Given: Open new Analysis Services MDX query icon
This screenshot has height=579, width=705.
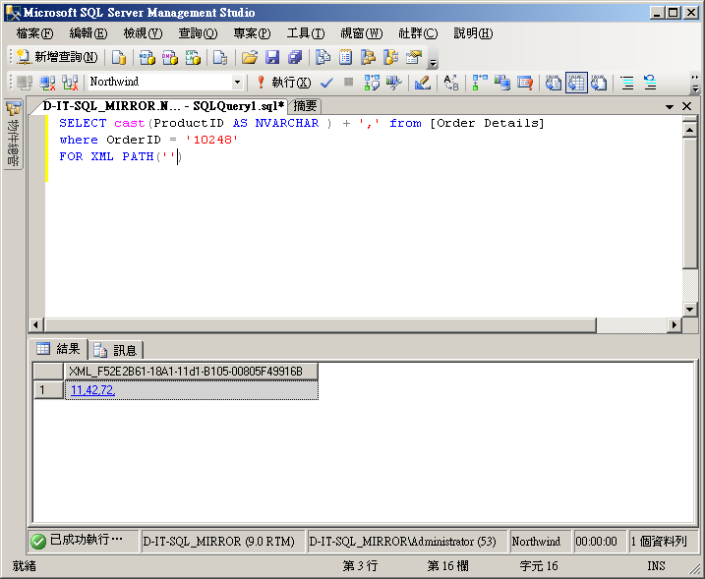Looking at the screenshot, I should coord(147,58).
